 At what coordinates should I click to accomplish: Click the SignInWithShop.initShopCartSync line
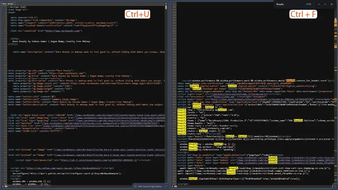click(x=240, y=179)
